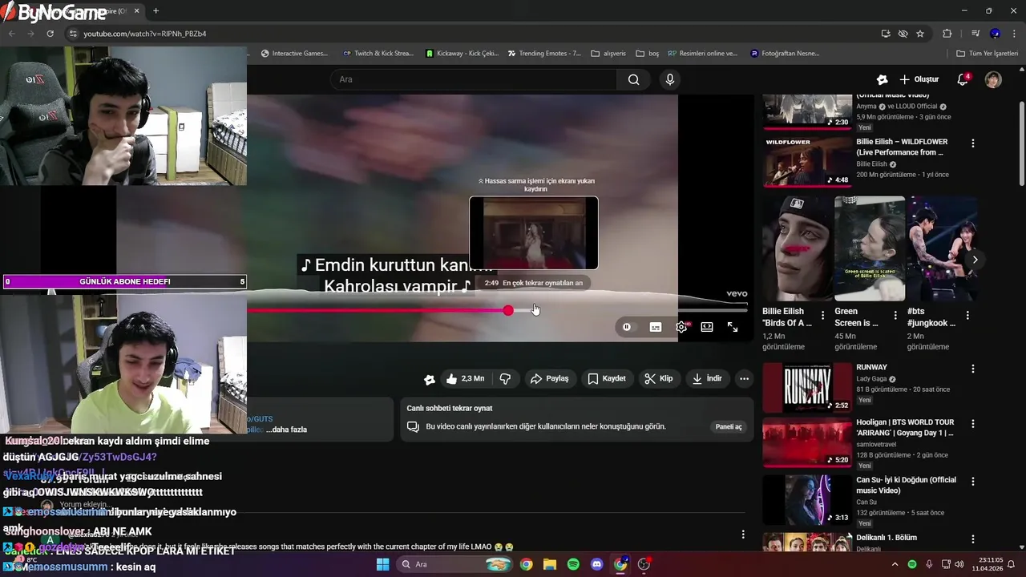
Task: Open the Chrome extensions puzzle icon
Action: coord(947,34)
